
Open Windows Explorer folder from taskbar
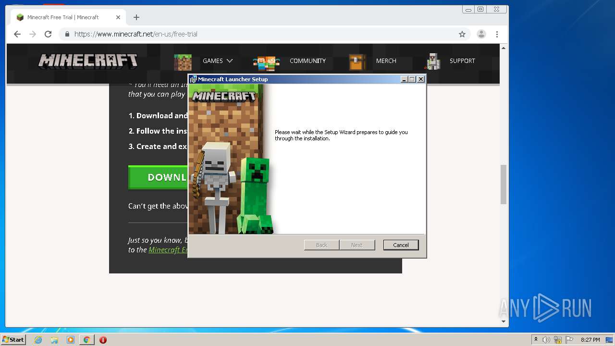click(x=54, y=340)
